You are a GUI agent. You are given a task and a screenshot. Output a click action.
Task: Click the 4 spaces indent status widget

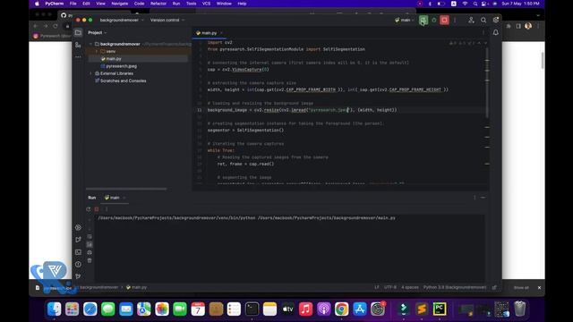coord(410,287)
